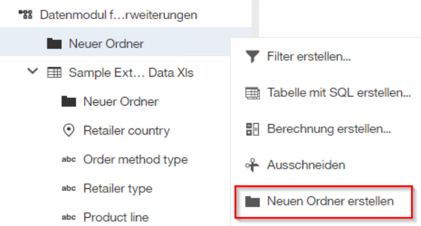
Task: Select the Retailer type column
Action: coord(118,188)
